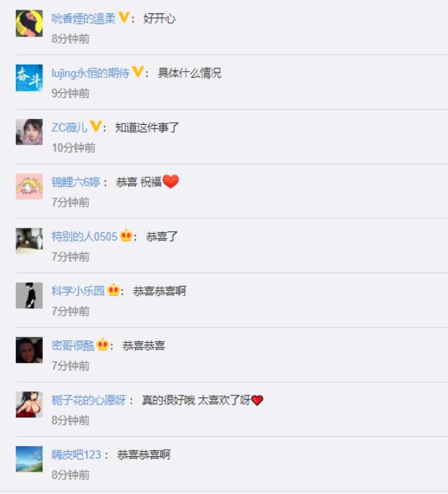Click crown member icon beside 特别的人0505
This screenshot has width=448, height=494.
126,235
